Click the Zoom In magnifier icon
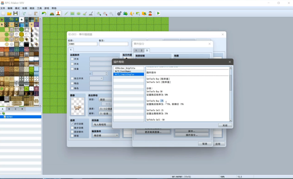 click(x=99, y=14)
